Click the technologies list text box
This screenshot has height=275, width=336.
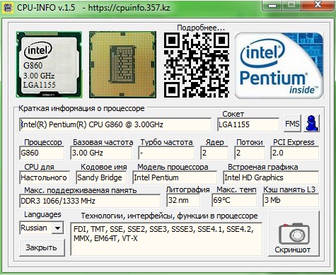(x=166, y=239)
